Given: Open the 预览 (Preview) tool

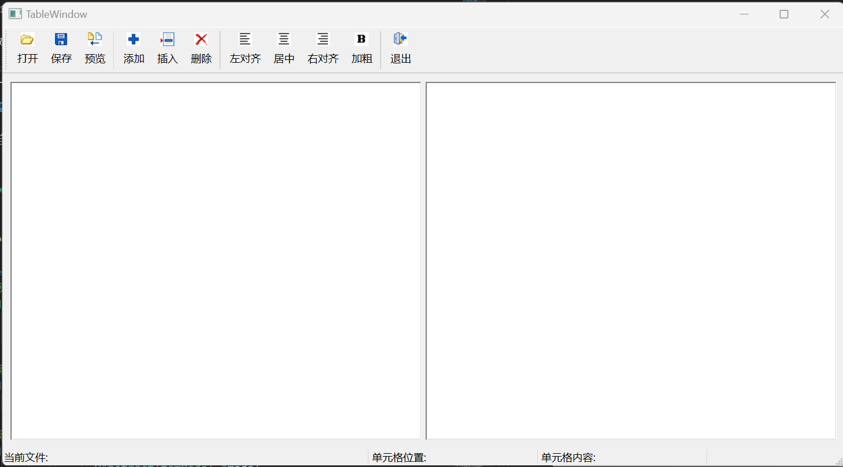Looking at the screenshot, I should point(95,40).
